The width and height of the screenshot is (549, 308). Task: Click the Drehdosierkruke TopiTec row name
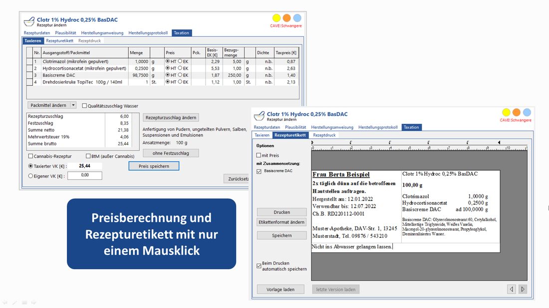82,82
